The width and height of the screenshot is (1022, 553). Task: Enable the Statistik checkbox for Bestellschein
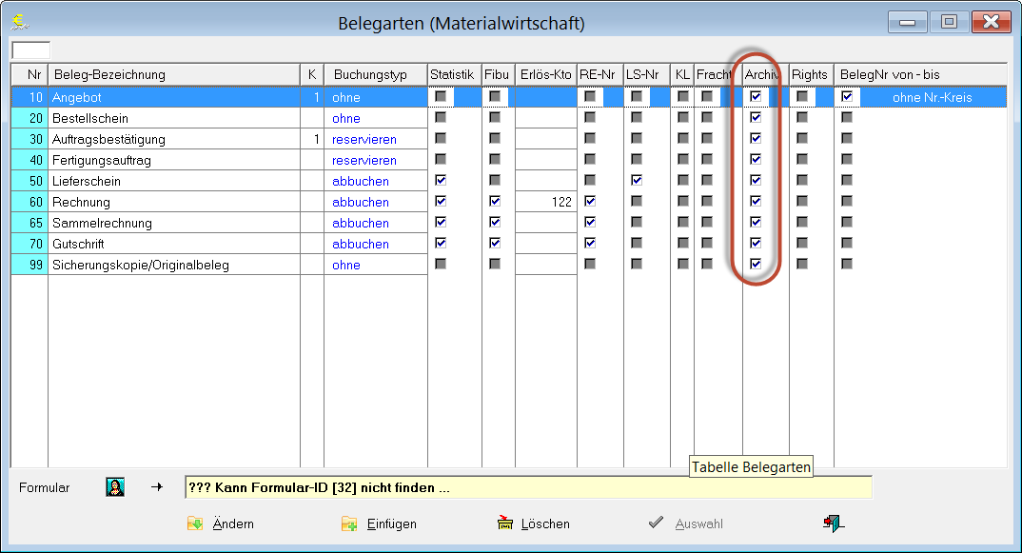tap(442, 117)
